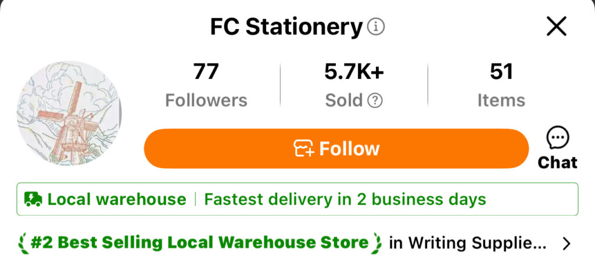Viewport: 595px width, 258px height.
Task: Tap the 5.7K+ sold count
Action: (x=354, y=72)
